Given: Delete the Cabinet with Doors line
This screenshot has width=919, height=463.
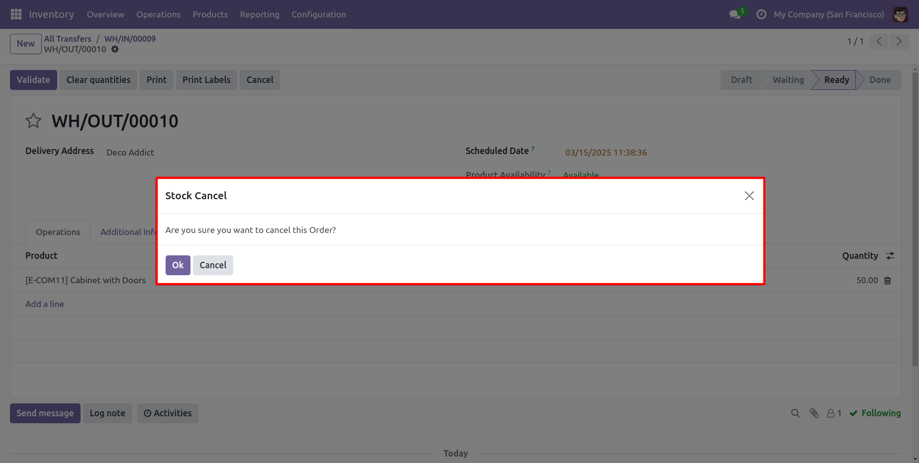Looking at the screenshot, I should tap(888, 281).
